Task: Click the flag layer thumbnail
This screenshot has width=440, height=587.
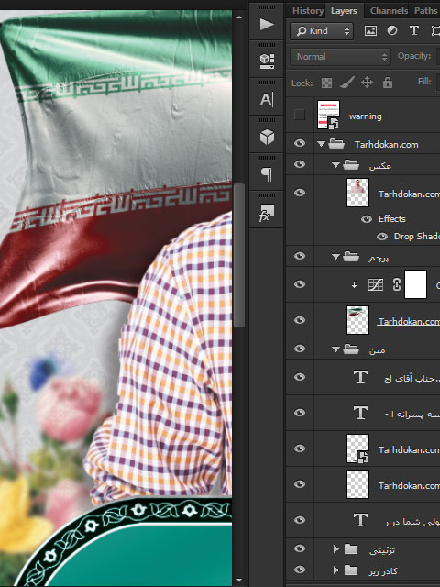Action: [x=357, y=320]
